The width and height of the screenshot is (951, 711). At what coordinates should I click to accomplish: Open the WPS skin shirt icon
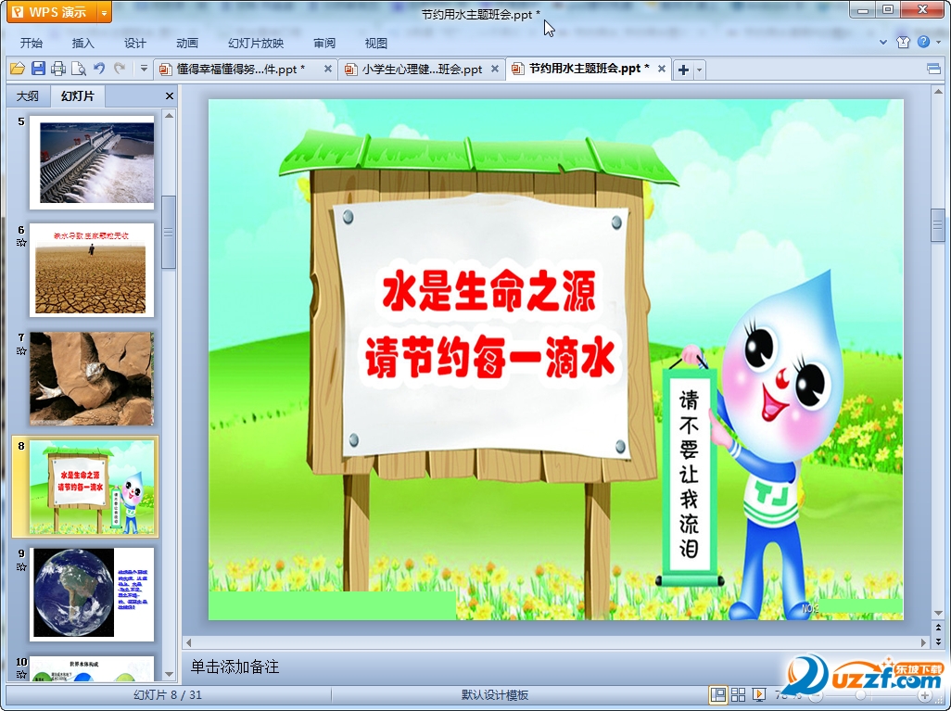pyautogui.click(x=903, y=42)
